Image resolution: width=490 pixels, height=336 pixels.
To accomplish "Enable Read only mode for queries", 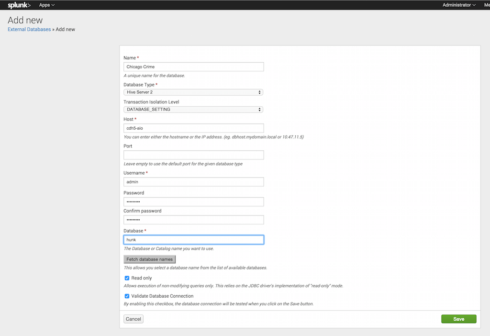I will point(127,278).
